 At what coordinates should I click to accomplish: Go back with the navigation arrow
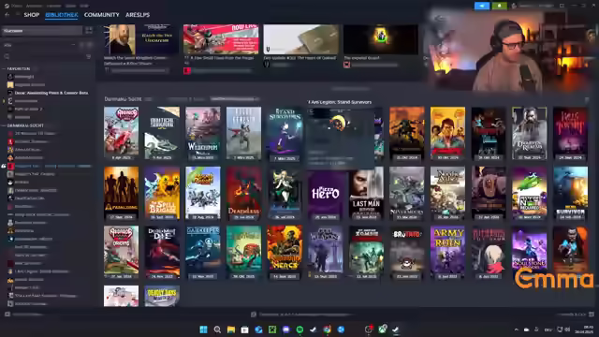(7, 15)
